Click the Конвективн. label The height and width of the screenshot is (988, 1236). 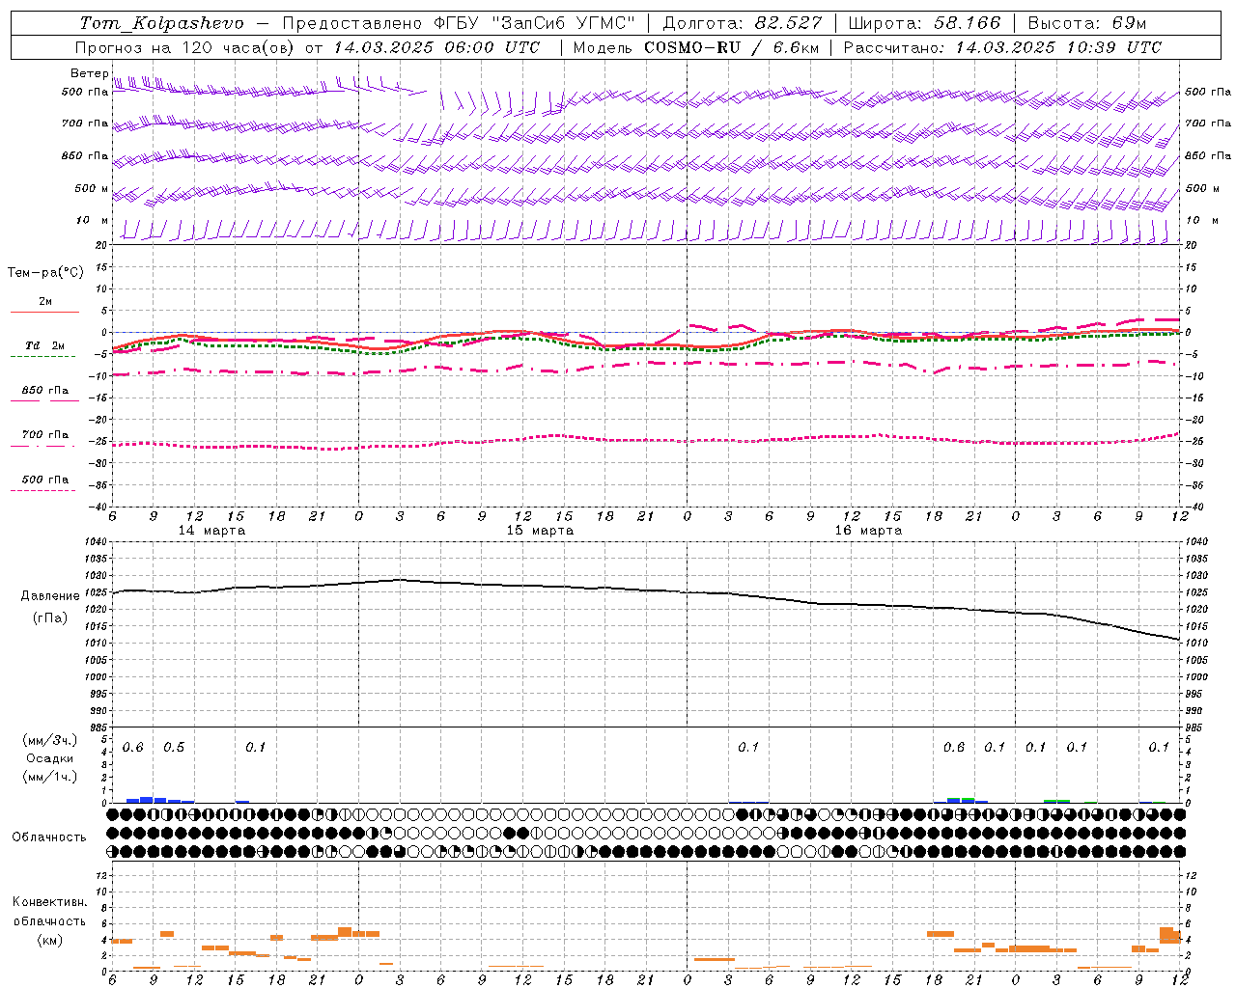coord(50,902)
